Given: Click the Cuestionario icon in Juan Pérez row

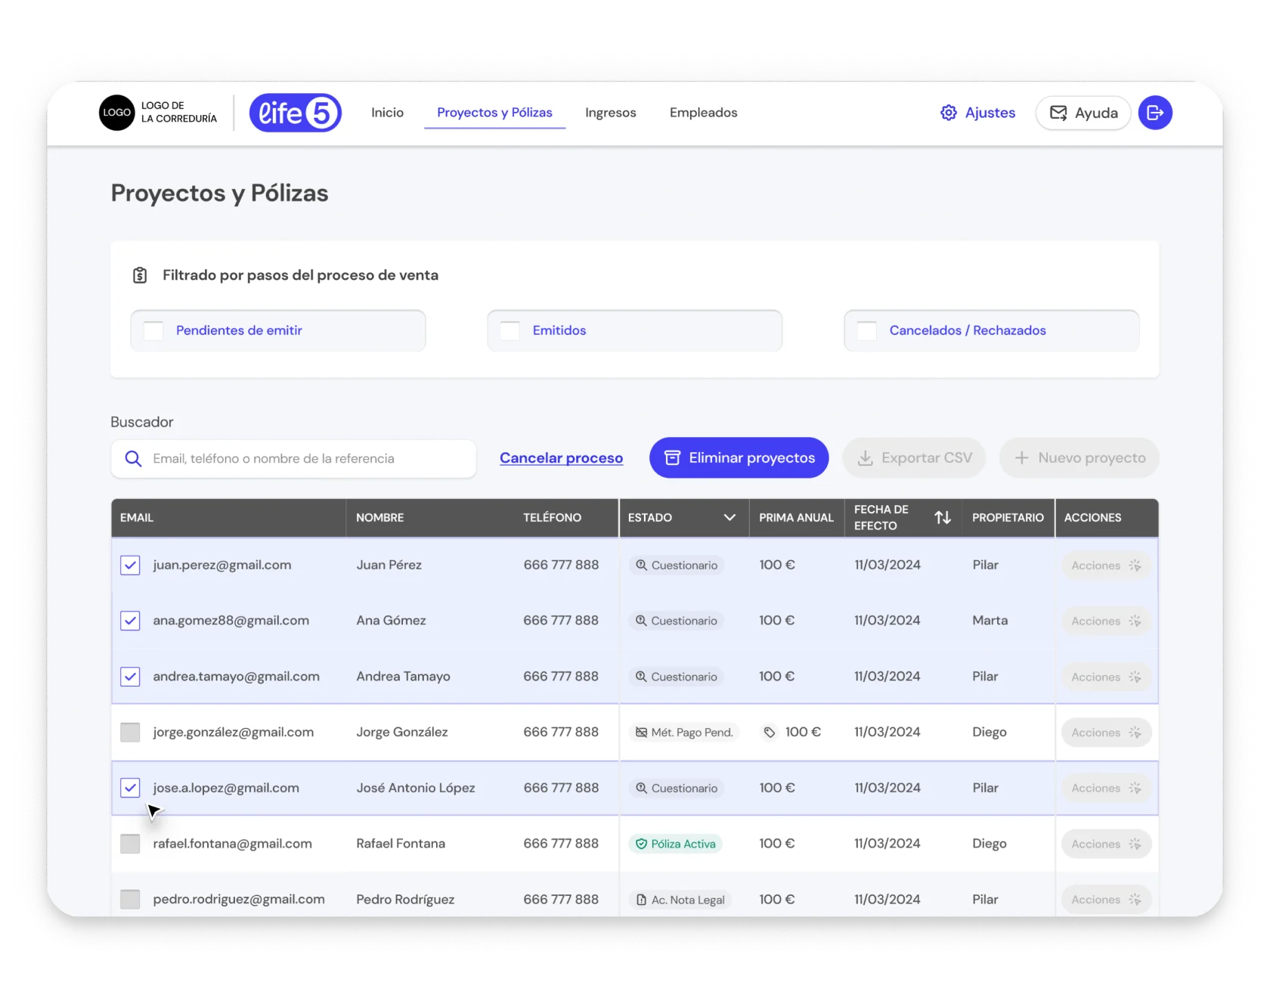Looking at the screenshot, I should click(x=641, y=565).
